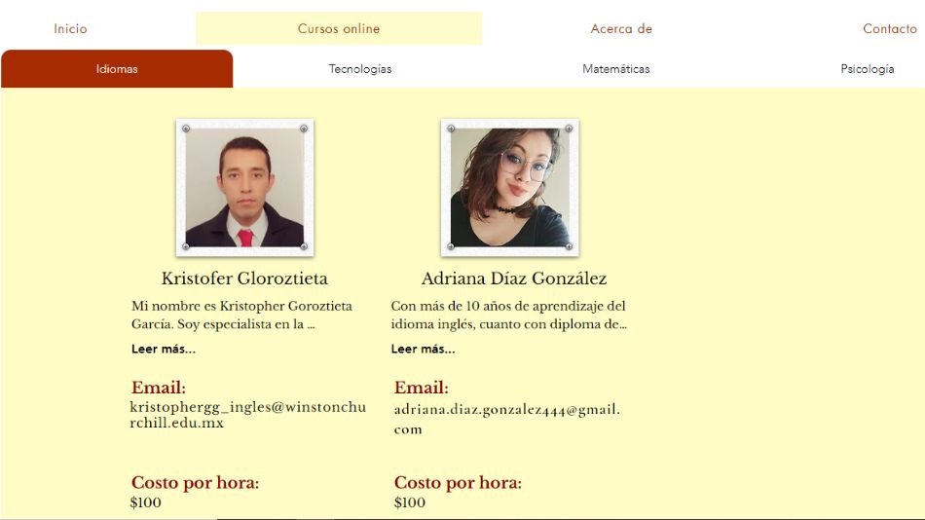Image resolution: width=925 pixels, height=520 pixels.
Task: Click Costo por hora under Kristofer
Action: [x=196, y=483]
